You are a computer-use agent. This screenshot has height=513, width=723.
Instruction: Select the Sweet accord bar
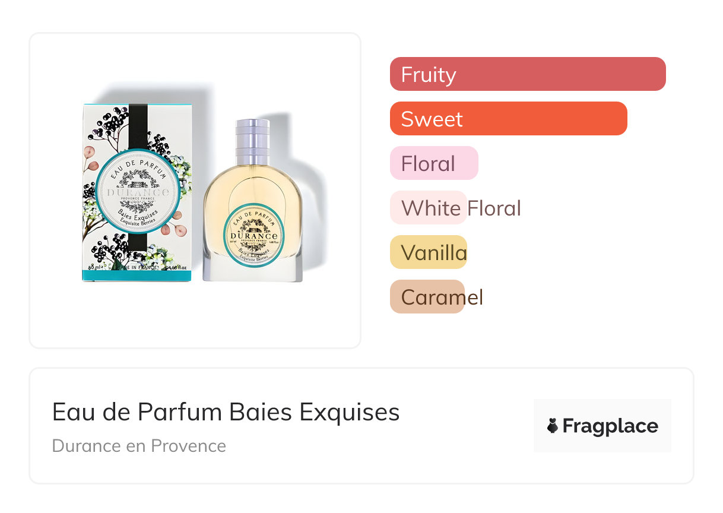coord(508,119)
